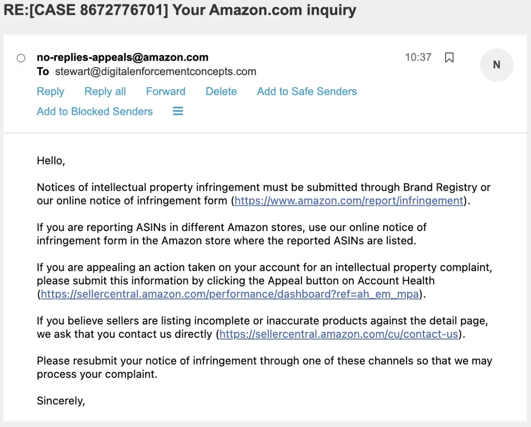Click the sender address no-replies-appeals@amazon.com
The height and width of the screenshot is (427, 531).
(123, 57)
